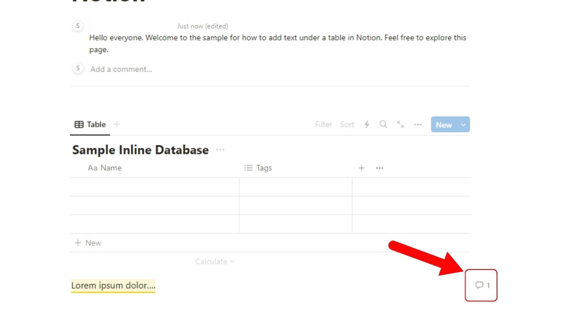This screenshot has width=561, height=315.
Task: Click the blue New button
Action: (444, 125)
